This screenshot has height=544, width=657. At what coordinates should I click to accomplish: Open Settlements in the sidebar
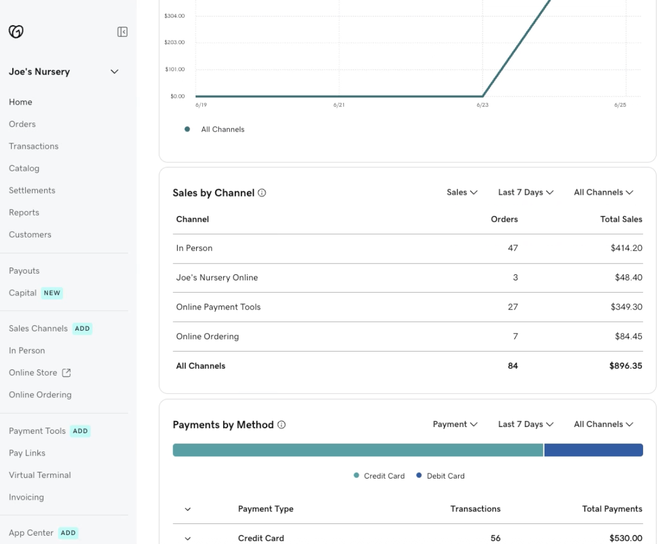32,190
